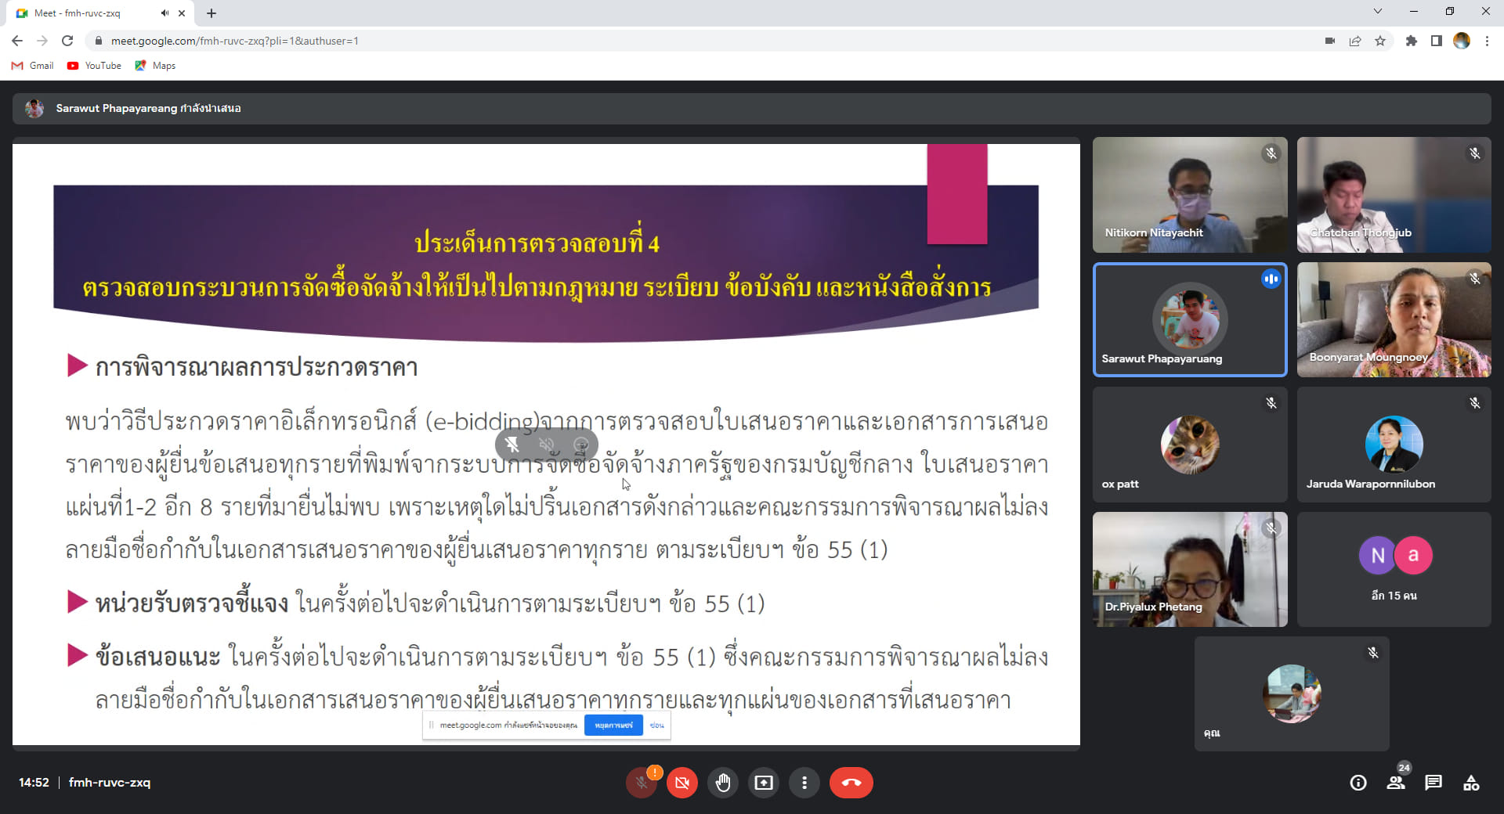1504x814 pixels.
Task: Click the remove icon on presentation overlay
Action: (x=581, y=445)
